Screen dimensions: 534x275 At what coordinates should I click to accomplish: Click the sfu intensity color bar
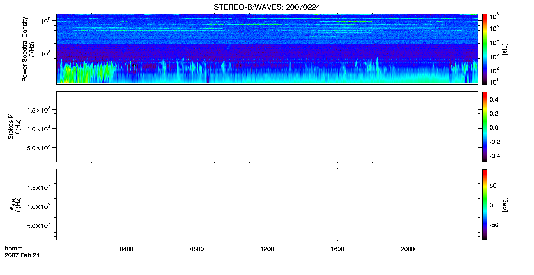click(x=485, y=49)
